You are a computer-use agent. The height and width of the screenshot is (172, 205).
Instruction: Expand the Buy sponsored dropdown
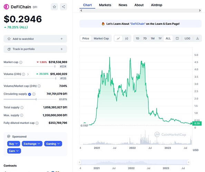coord(13,144)
